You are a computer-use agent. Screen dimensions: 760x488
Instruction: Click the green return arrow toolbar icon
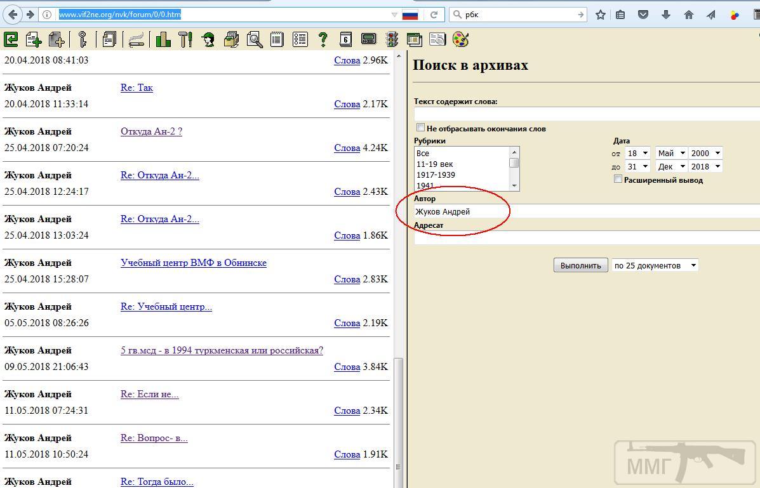click(x=11, y=40)
